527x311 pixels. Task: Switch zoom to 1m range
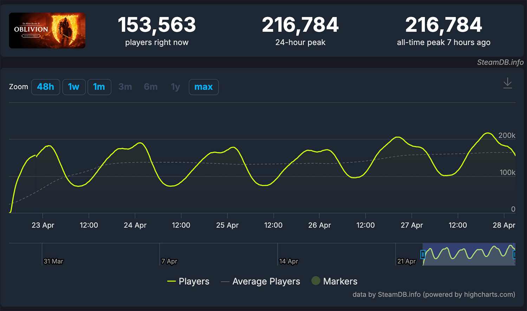click(x=99, y=87)
